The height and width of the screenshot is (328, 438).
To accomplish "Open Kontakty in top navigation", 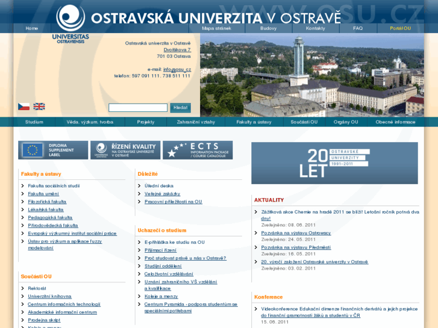I will (315, 28).
